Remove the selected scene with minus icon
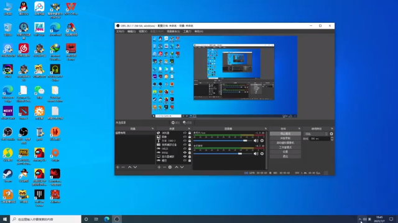Screen dimensions: 398x223 click(x=123, y=167)
